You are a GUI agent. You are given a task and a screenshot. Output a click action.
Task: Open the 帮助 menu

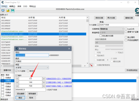[33, 6]
